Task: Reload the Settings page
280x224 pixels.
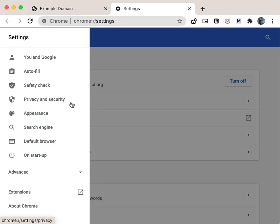Action: click(x=30, y=21)
